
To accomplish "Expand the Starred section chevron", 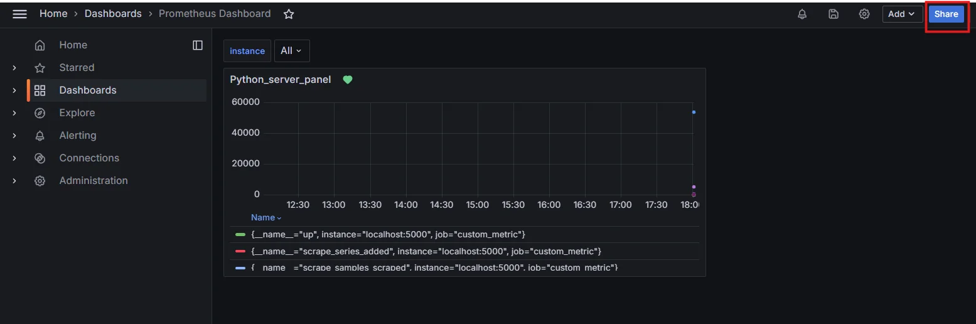I will point(14,68).
